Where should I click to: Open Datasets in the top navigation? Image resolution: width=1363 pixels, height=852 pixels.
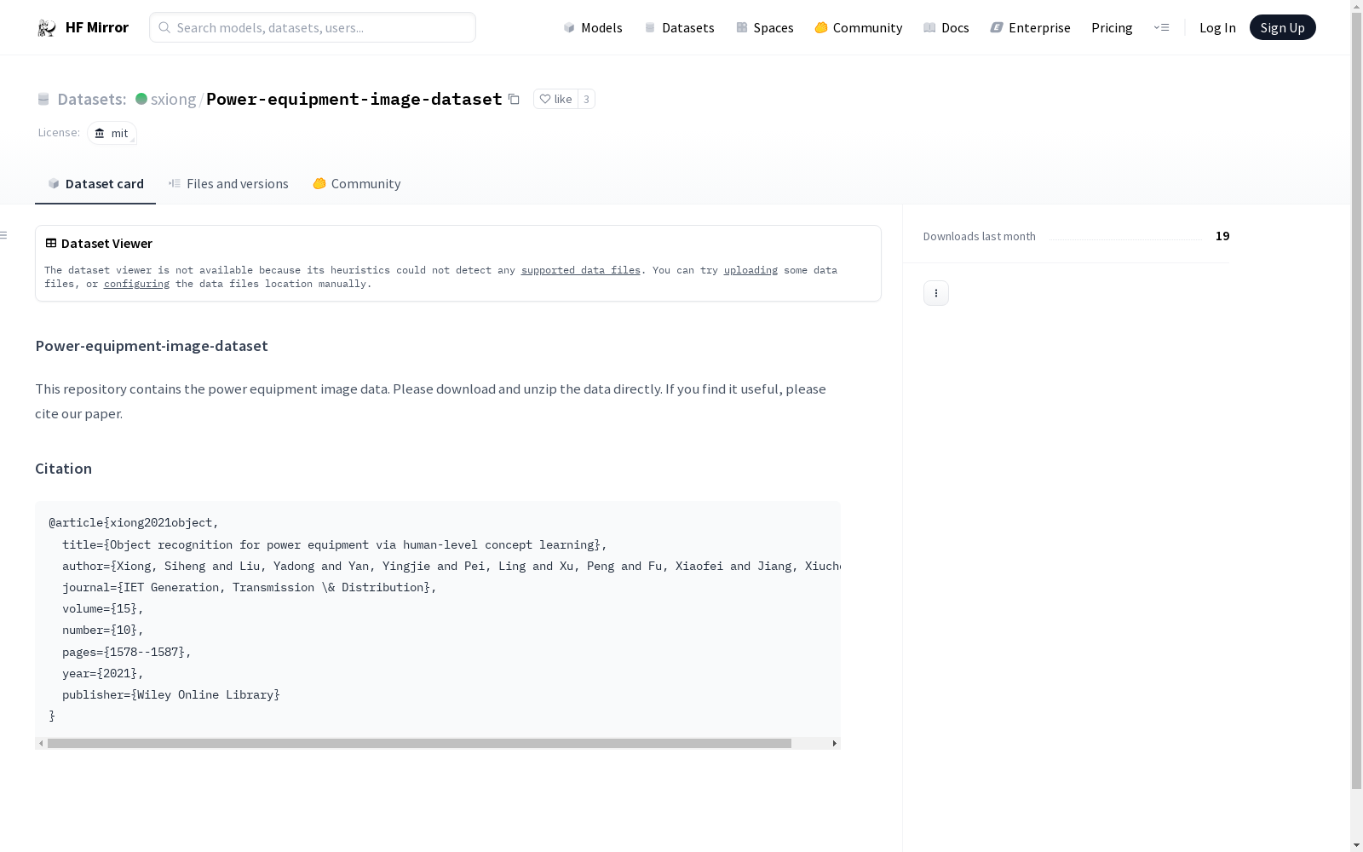[x=679, y=27]
